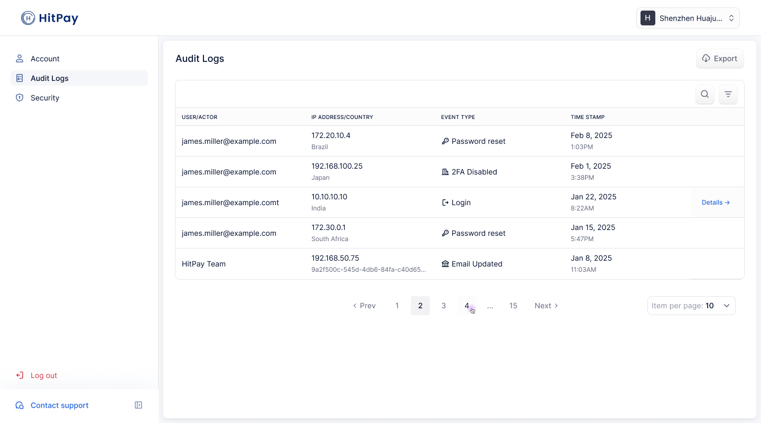
Task: Select Audit Logs in sidebar
Action: (x=79, y=78)
